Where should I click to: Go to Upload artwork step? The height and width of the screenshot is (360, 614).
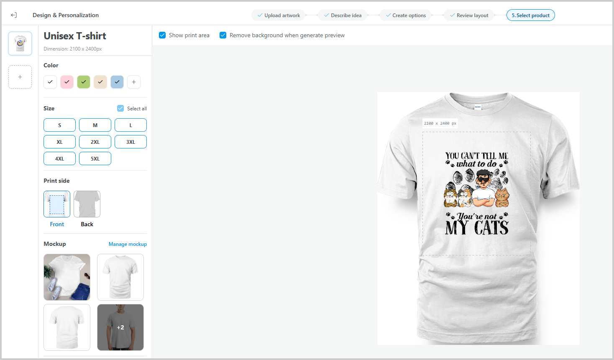point(279,15)
